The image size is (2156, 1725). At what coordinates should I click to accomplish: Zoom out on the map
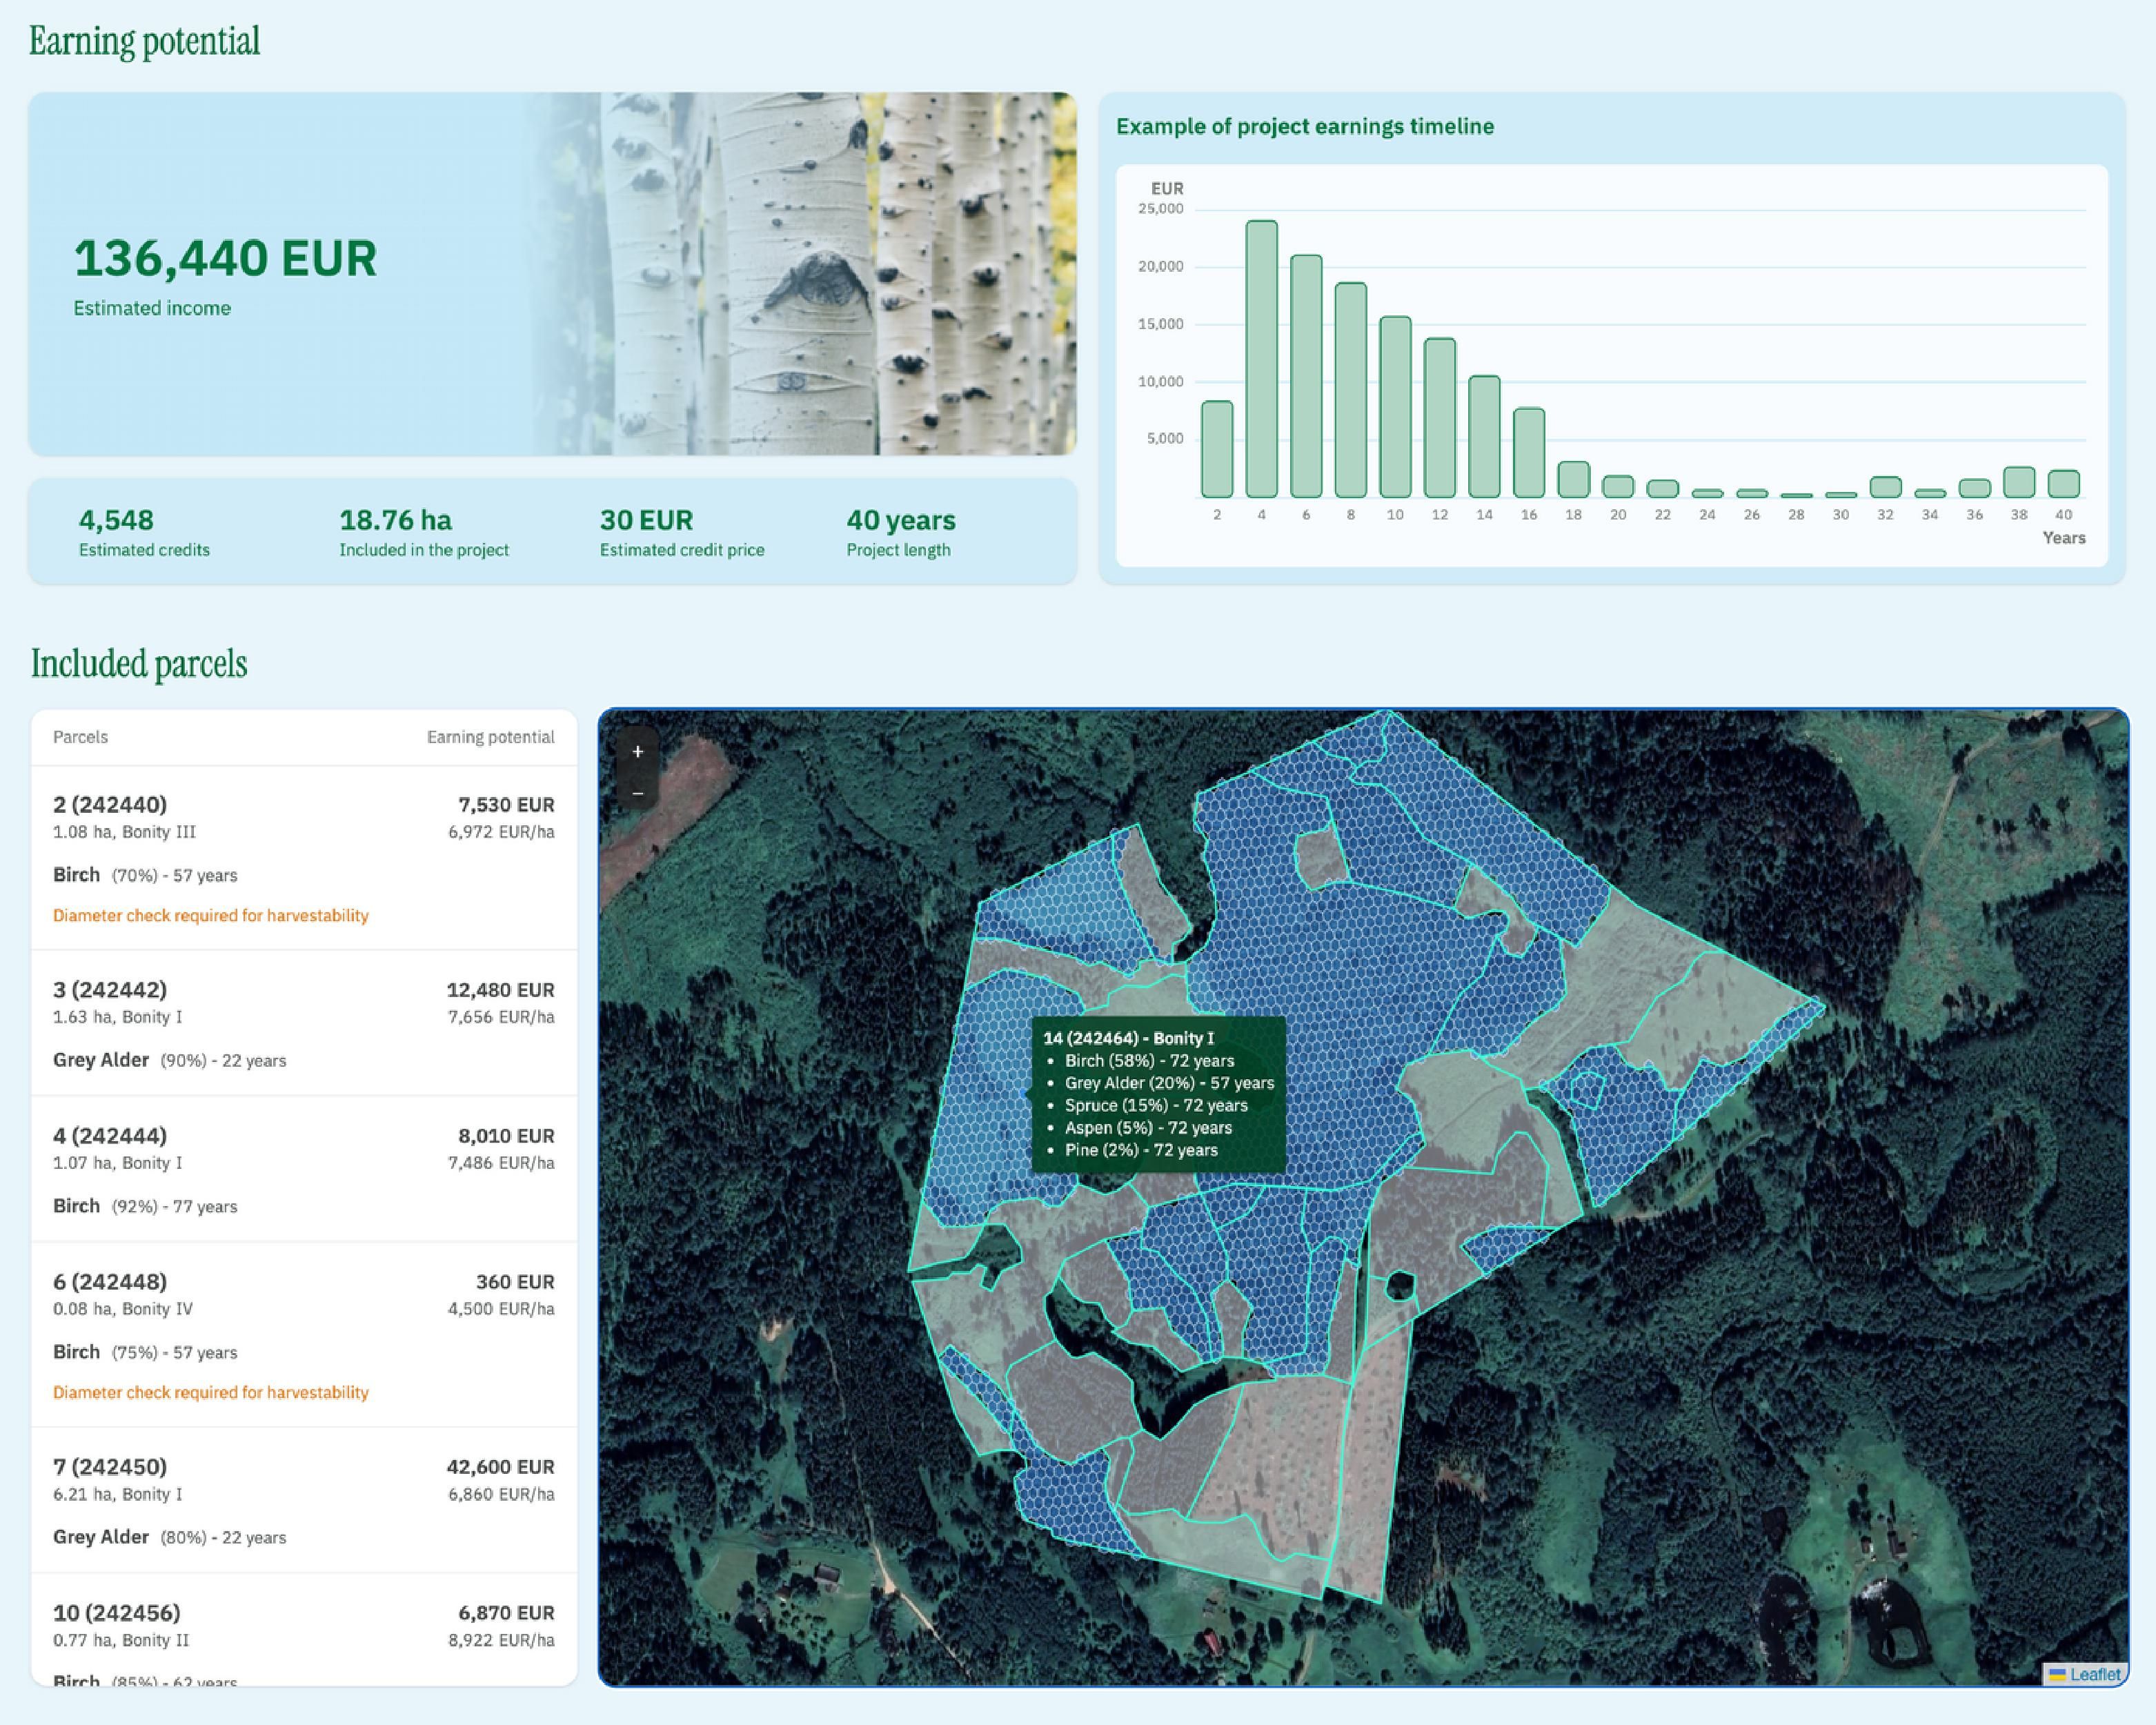click(637, 793)
